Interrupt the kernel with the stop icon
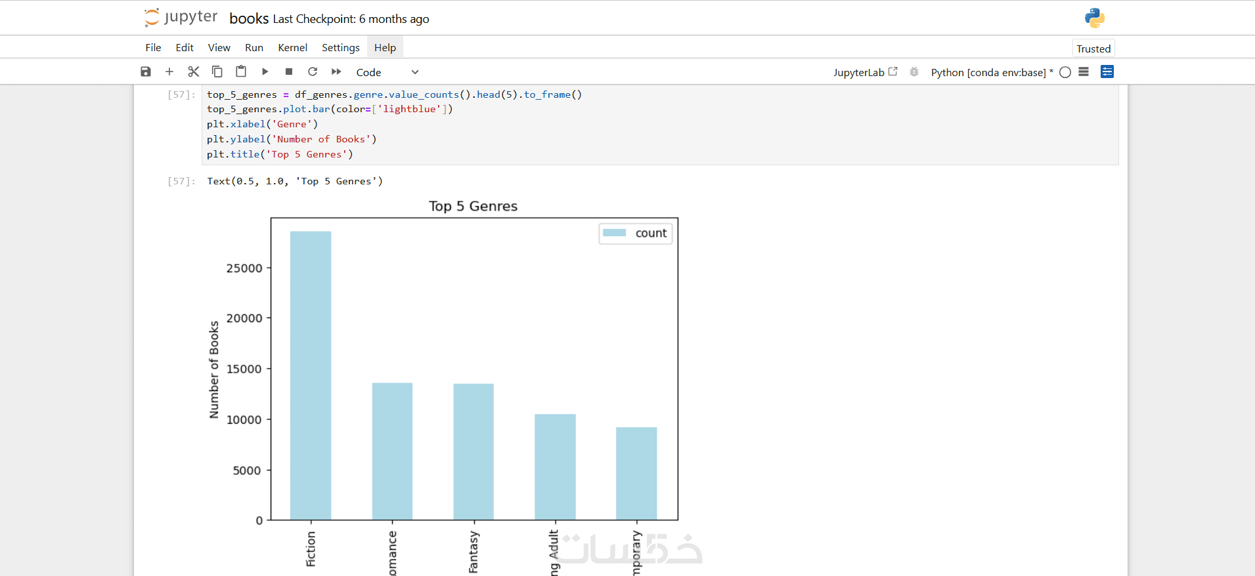Screen dimensions: 1255x576 click(289, 72)
